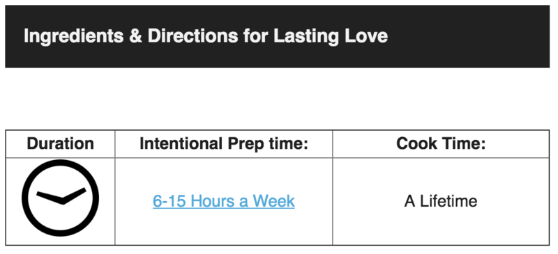Select the Duration column header
This screenshot has width=558, height=254.
(x=61, y=143)
